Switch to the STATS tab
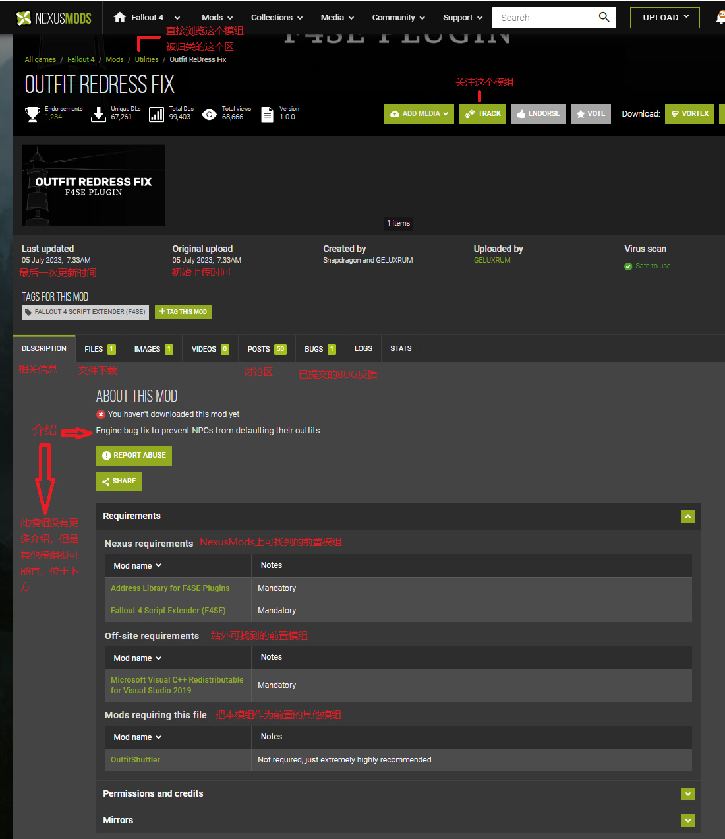Screen dimensions: 725x839 click(401, 349)
